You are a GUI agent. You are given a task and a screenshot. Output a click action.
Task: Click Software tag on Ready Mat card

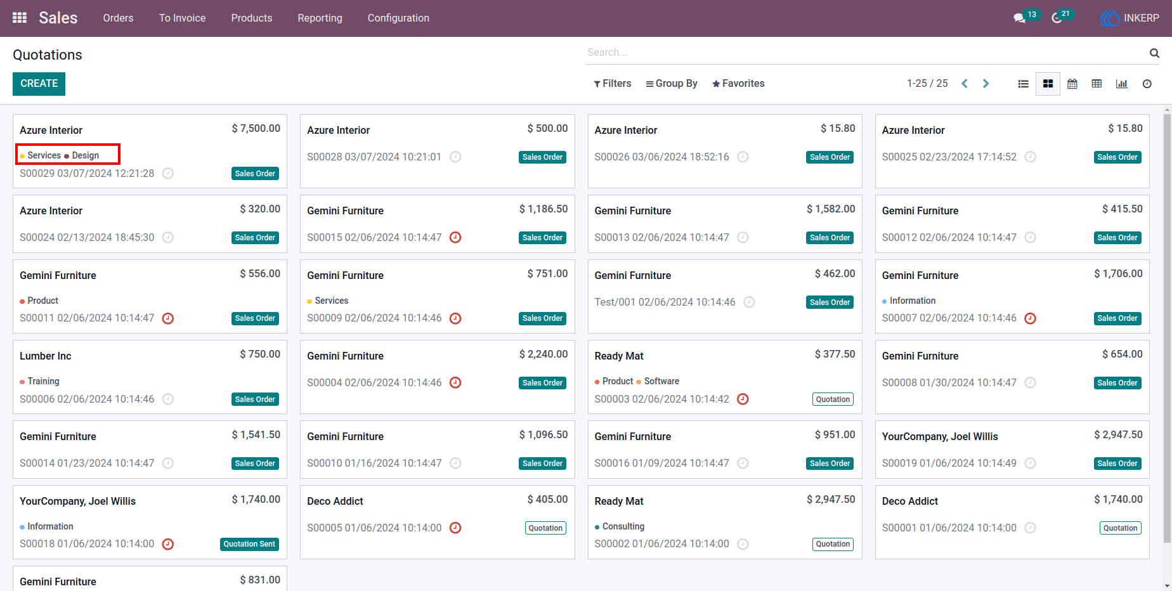[x=658, y=381]
